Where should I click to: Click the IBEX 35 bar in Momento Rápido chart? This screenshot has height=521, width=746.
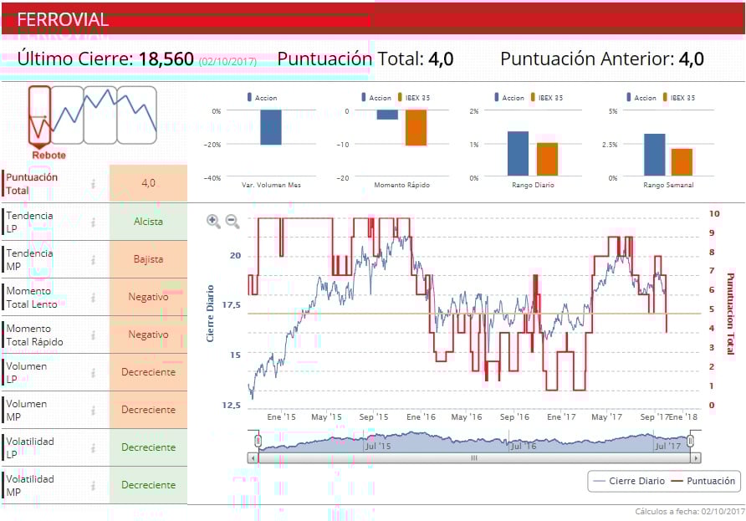click(416, 128)
